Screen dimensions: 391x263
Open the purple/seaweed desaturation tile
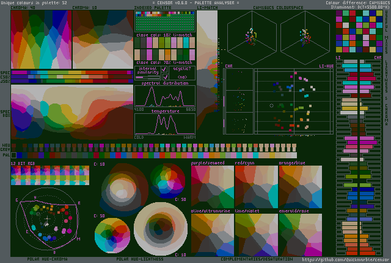[212, 186]
